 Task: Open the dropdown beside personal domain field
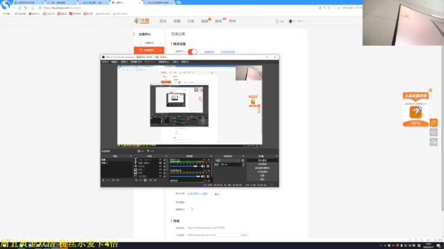[244, 235]
